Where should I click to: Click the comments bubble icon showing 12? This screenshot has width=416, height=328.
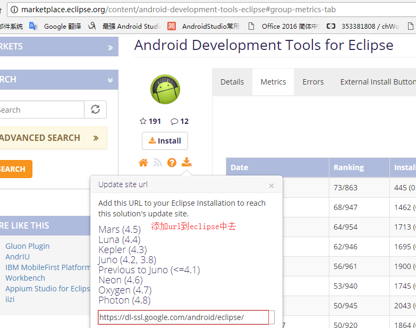pyautogui.click(x=174, y=122)
